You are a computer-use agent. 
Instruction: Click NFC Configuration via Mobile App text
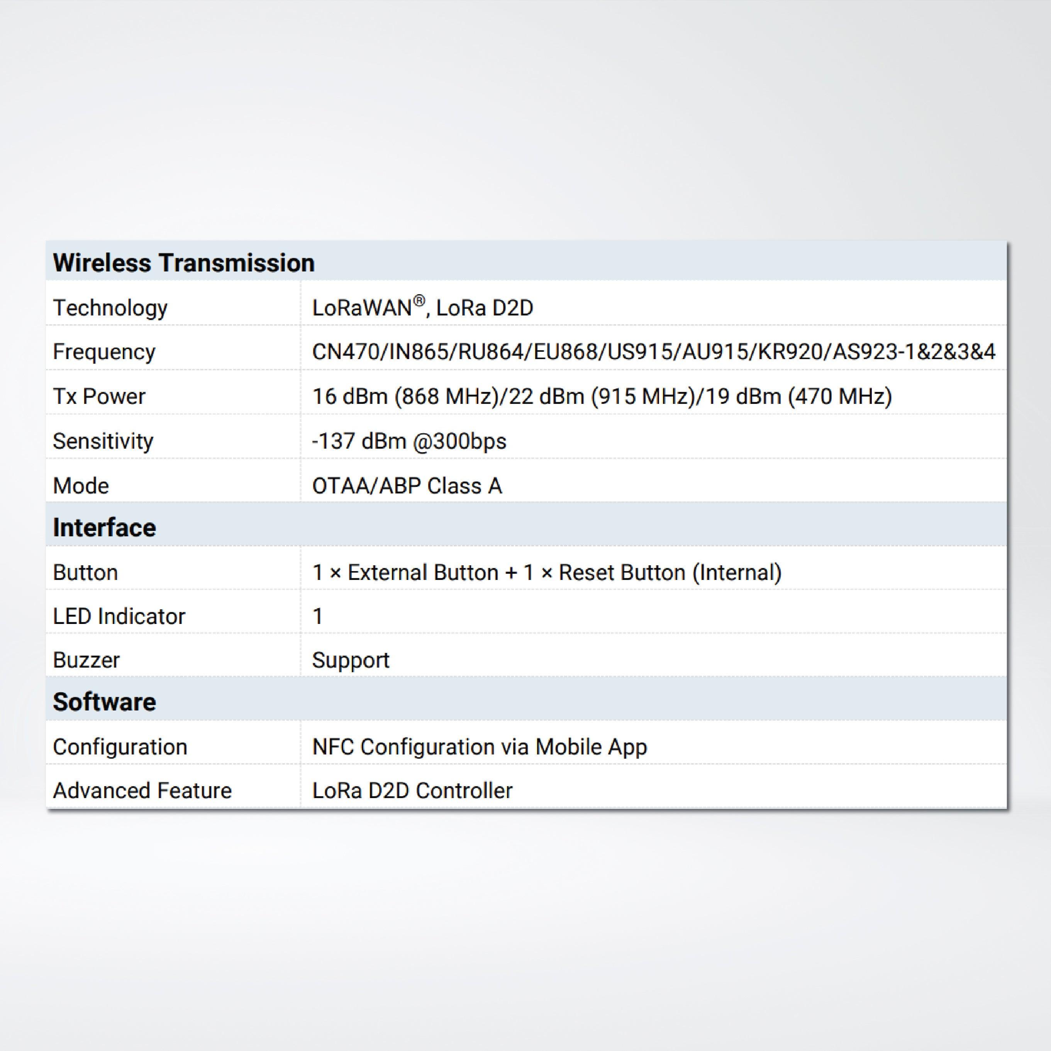(x=479, y=747)
